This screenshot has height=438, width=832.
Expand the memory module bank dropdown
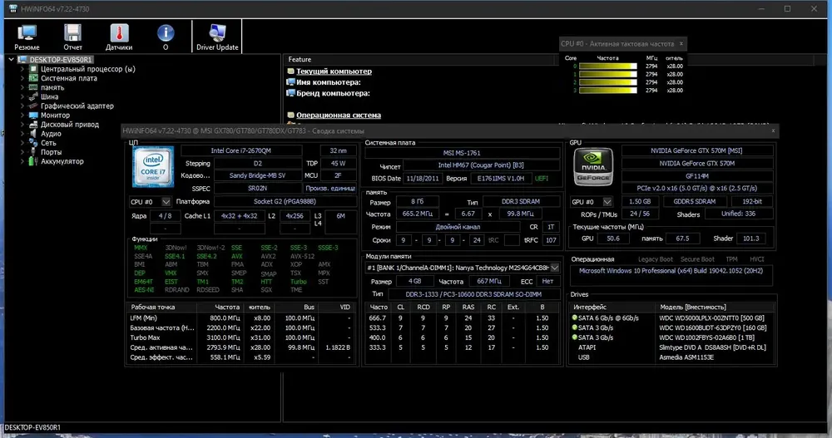(x=554, y=268)
